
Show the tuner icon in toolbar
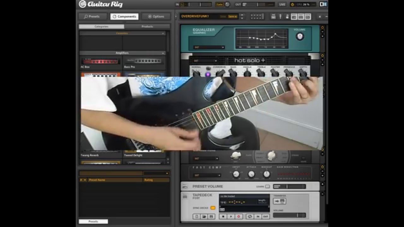click(x=280, y=16)
